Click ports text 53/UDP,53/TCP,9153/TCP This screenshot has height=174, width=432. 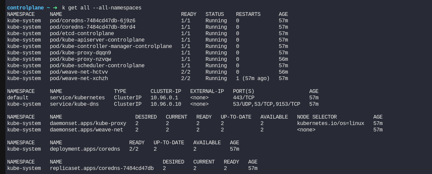(x=267, y=104)
